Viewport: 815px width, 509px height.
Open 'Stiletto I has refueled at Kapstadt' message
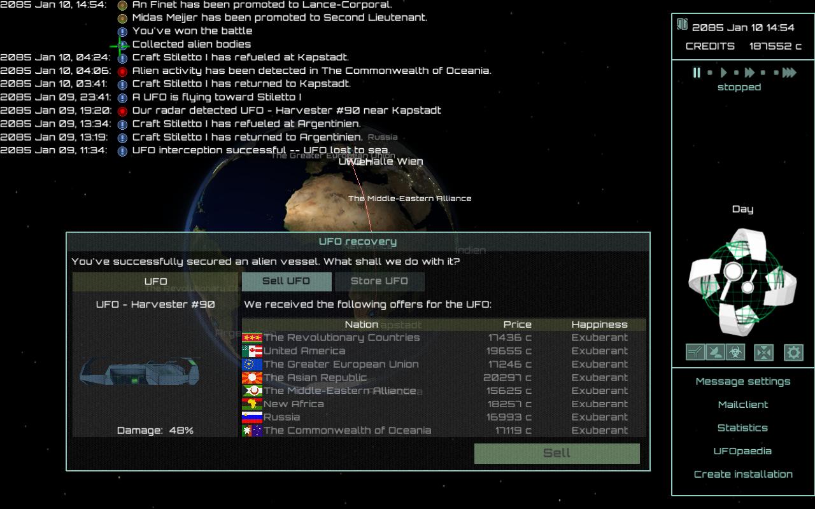pos(240,57)
